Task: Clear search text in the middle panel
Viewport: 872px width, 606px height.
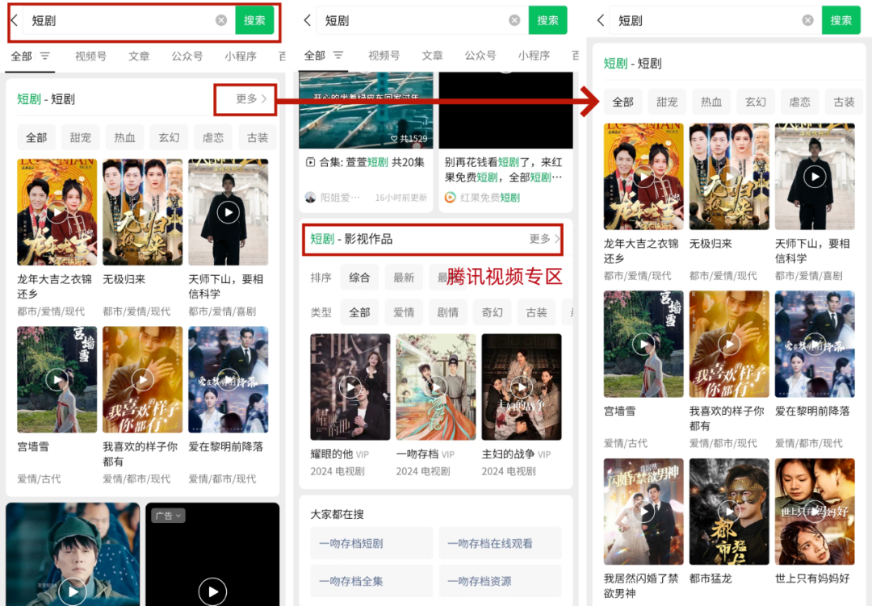Action: tap(514, 20)
